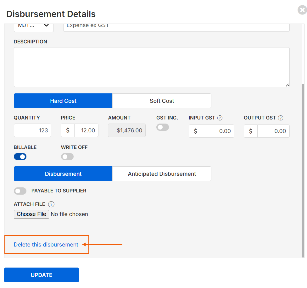Toggle the GST Inc. switch
This screenshot has width=307, height=288.
(163, 127)
